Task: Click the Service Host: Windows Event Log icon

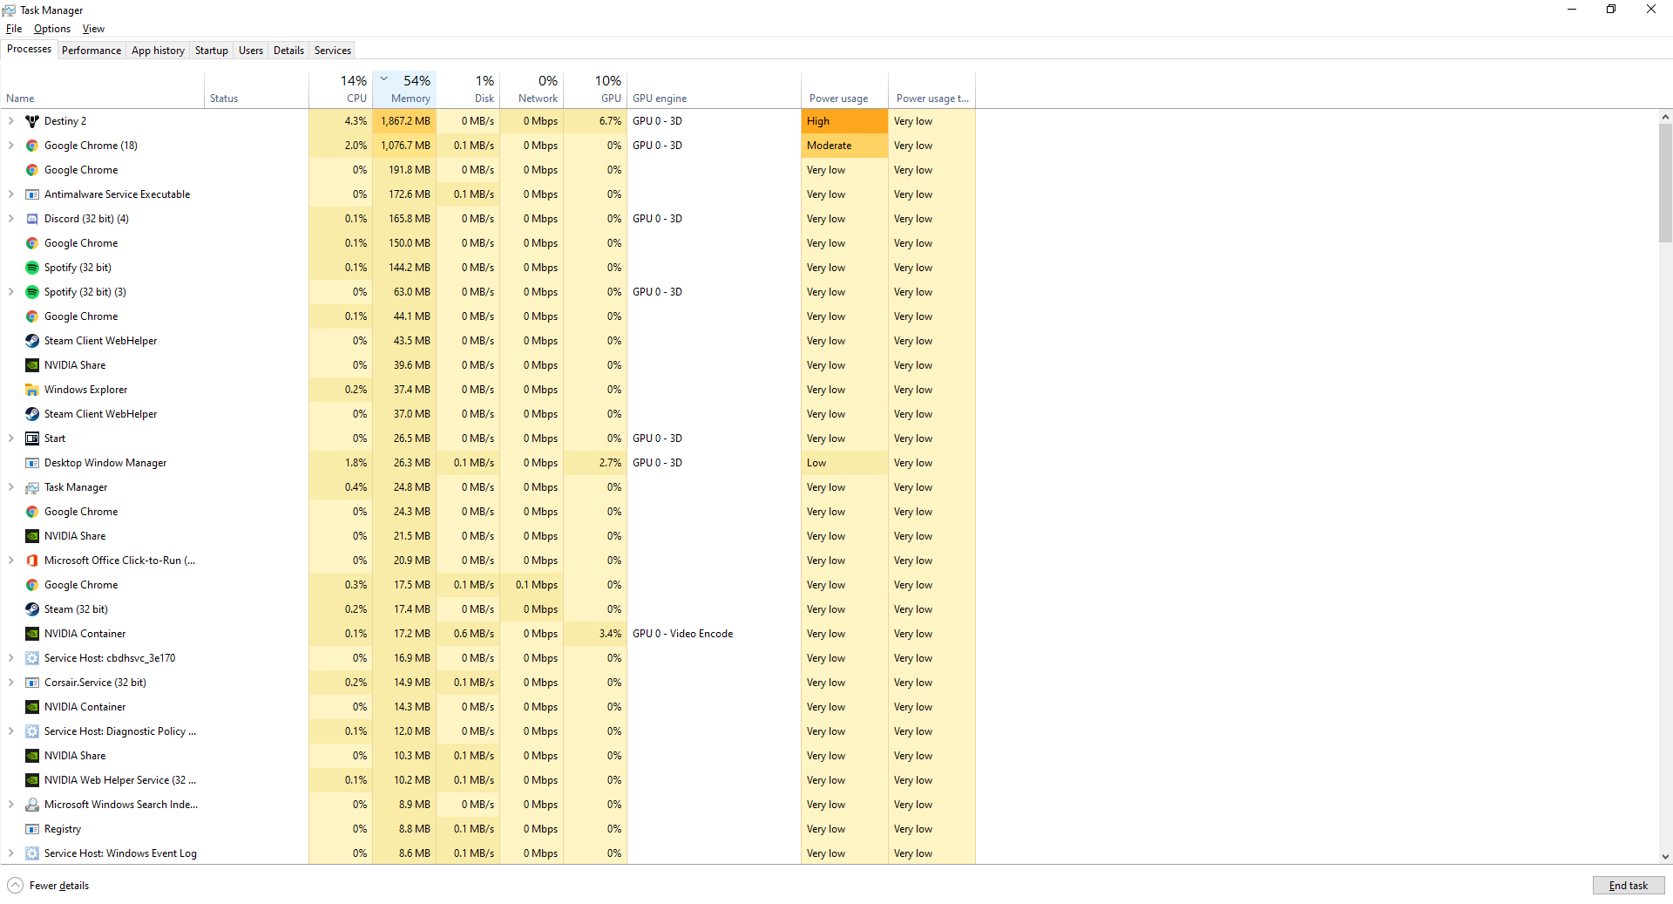Action: [x=32, y=853]
